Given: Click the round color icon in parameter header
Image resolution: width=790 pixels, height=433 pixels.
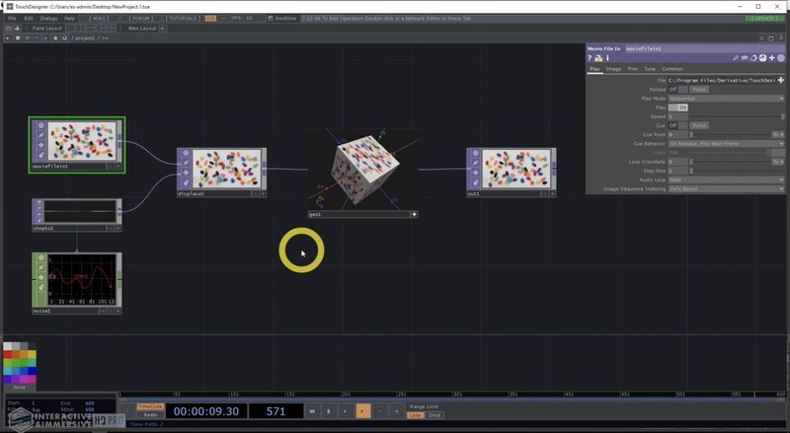Looking at the screenshot, I should [x=781, y=58].
